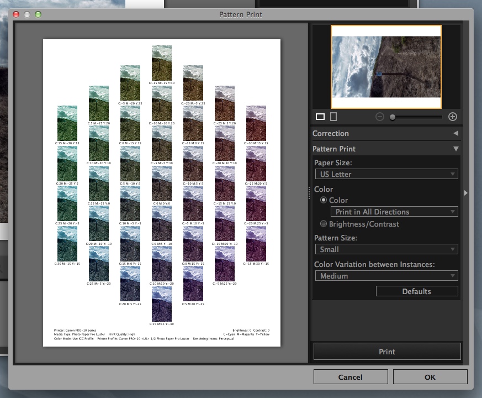Click the zoom in plus icon
This screenshot has height=398, width=482.
coord(453,117)
